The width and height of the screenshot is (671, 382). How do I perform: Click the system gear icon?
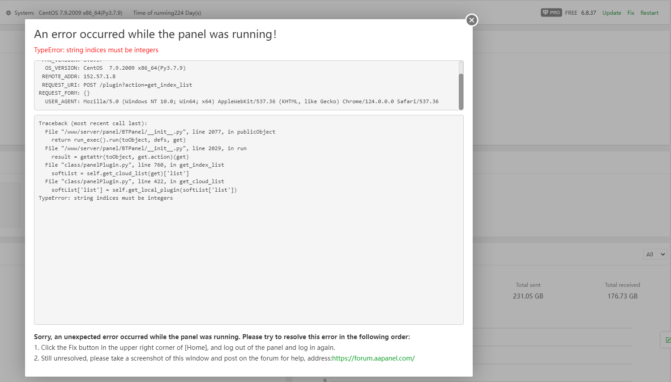pos(9,13)
